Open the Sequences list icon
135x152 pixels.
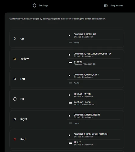tap(106, 5)
